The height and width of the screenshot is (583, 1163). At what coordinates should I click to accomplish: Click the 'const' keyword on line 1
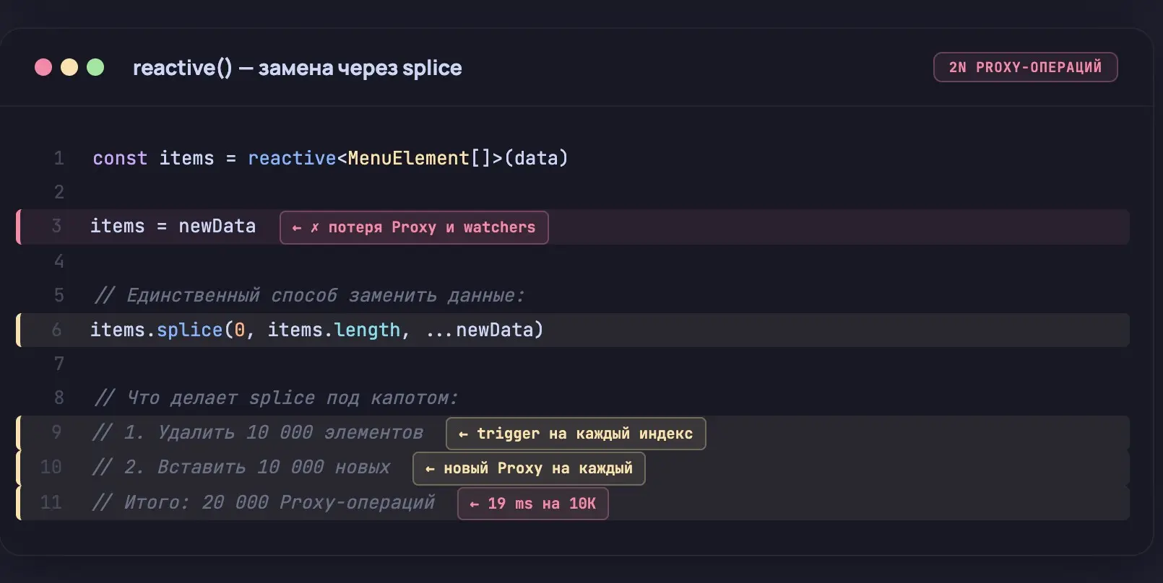(120, 158)
